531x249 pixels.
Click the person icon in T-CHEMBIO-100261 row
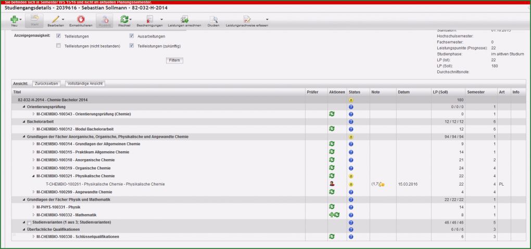(331, 184)
